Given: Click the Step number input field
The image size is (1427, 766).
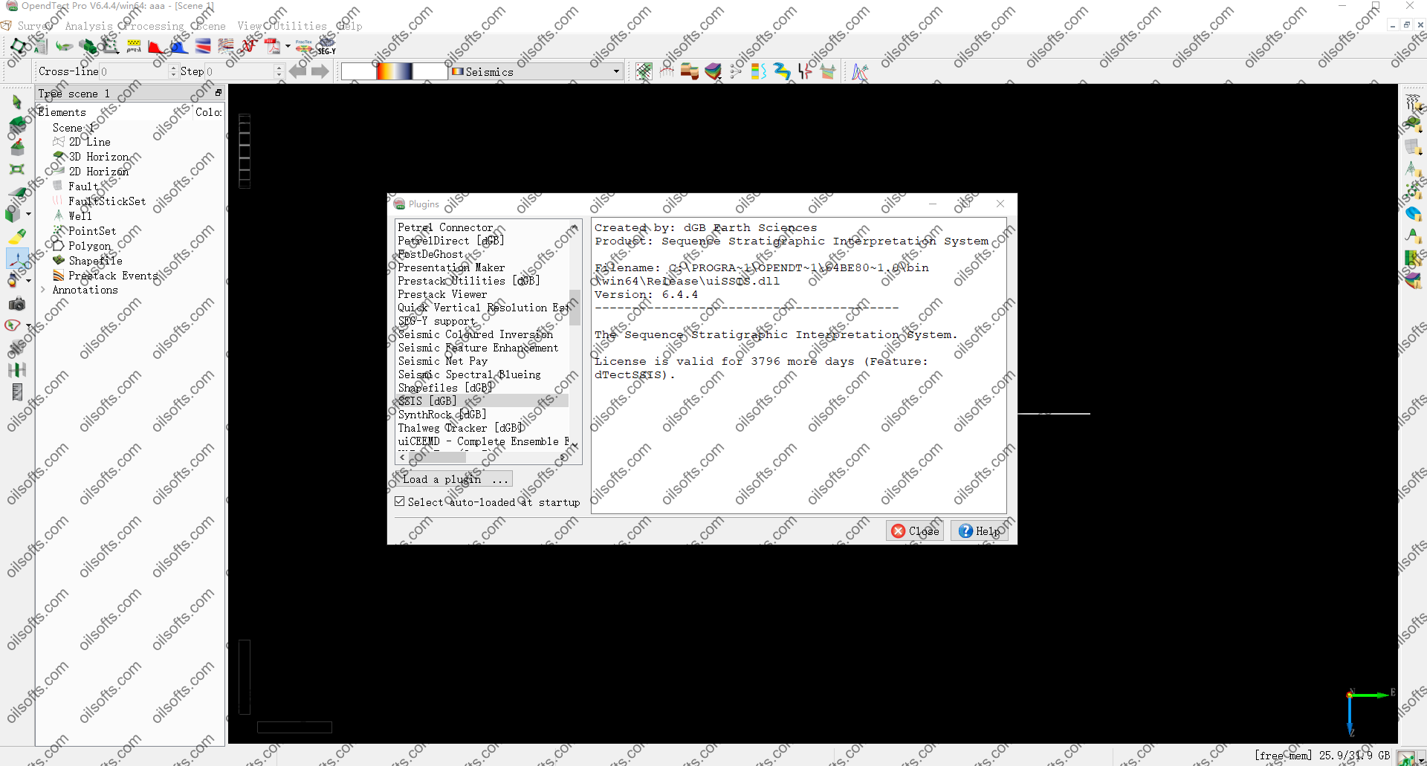Looking at the screenshot, I should click(240, 71).
